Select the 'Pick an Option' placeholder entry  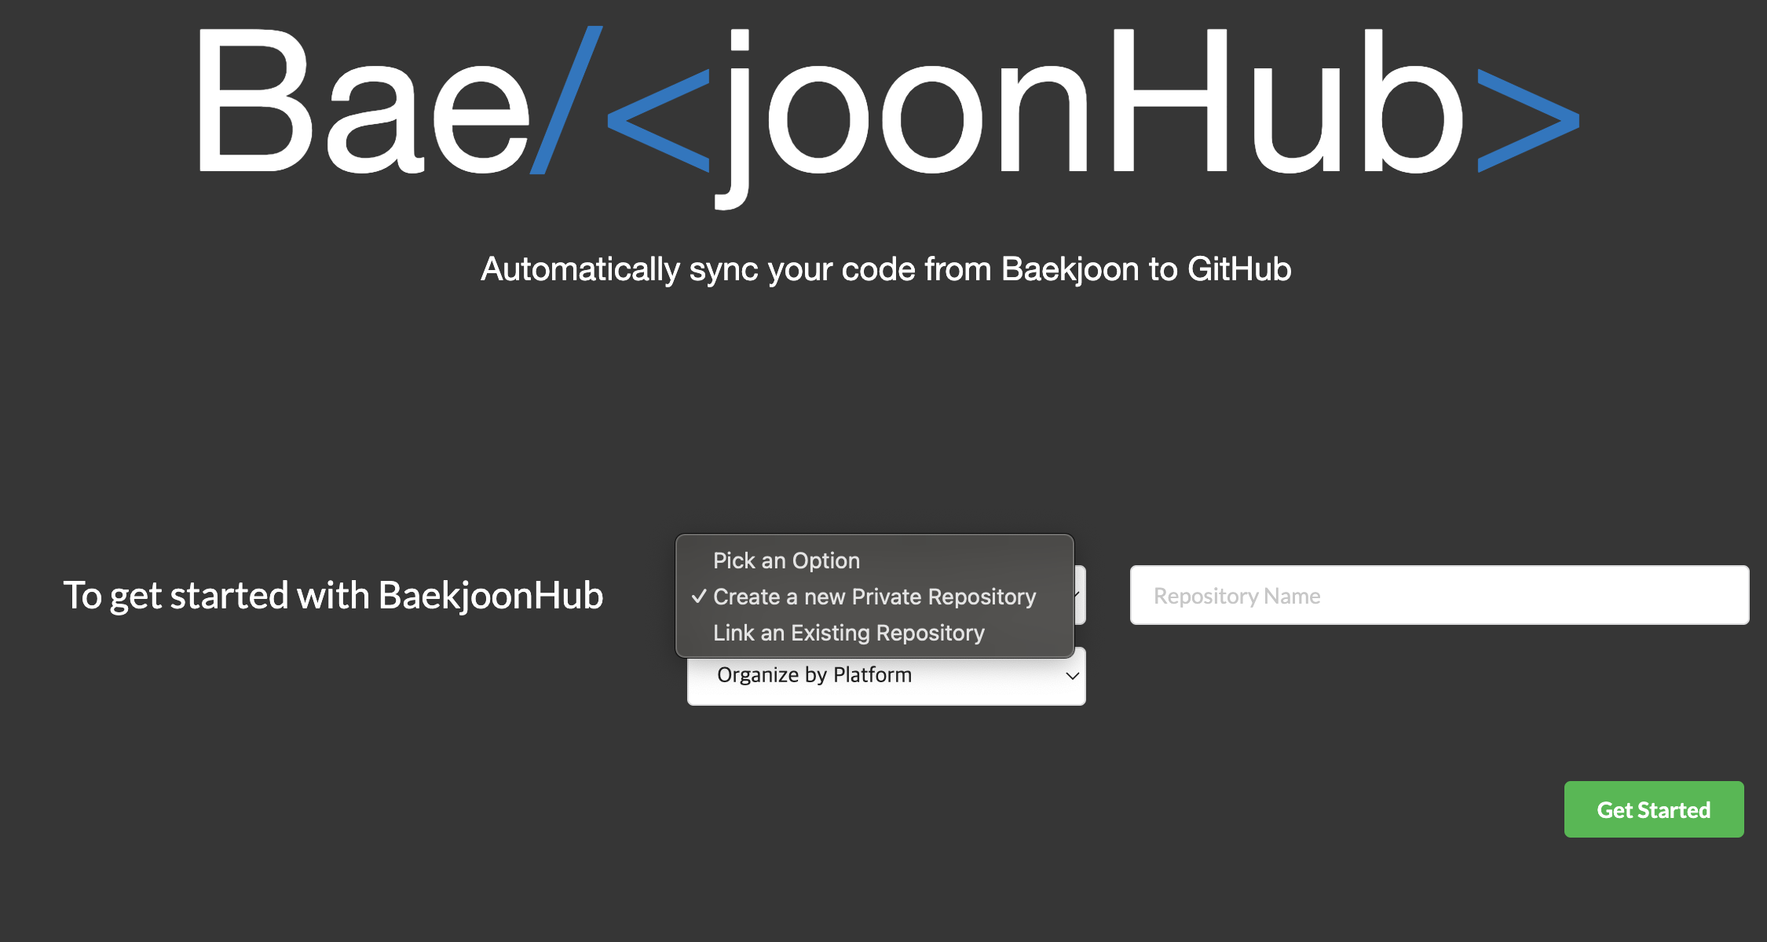[x=786, y=560]
